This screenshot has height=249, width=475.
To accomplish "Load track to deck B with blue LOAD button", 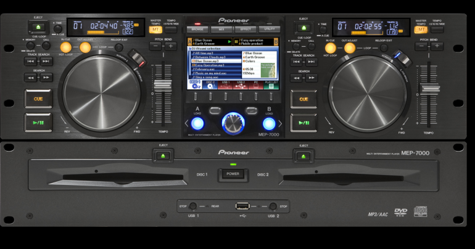I will pos(269,123).
